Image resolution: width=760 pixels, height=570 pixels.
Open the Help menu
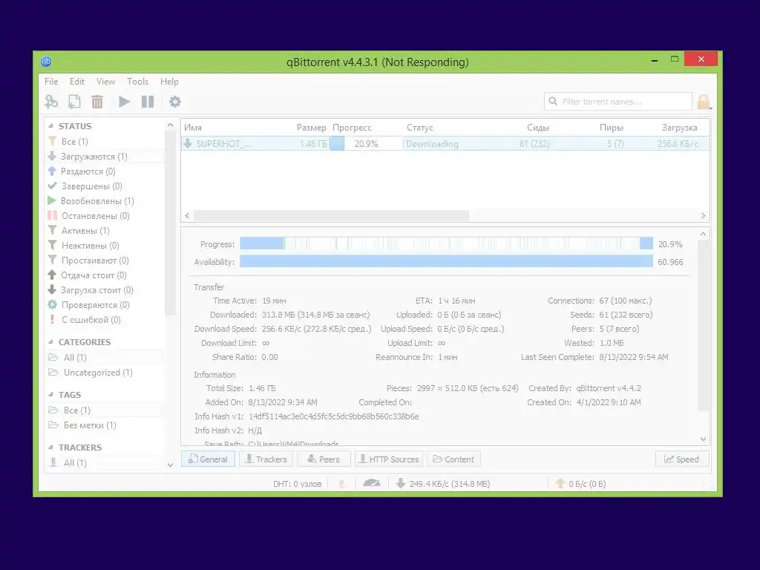(170, 82)
